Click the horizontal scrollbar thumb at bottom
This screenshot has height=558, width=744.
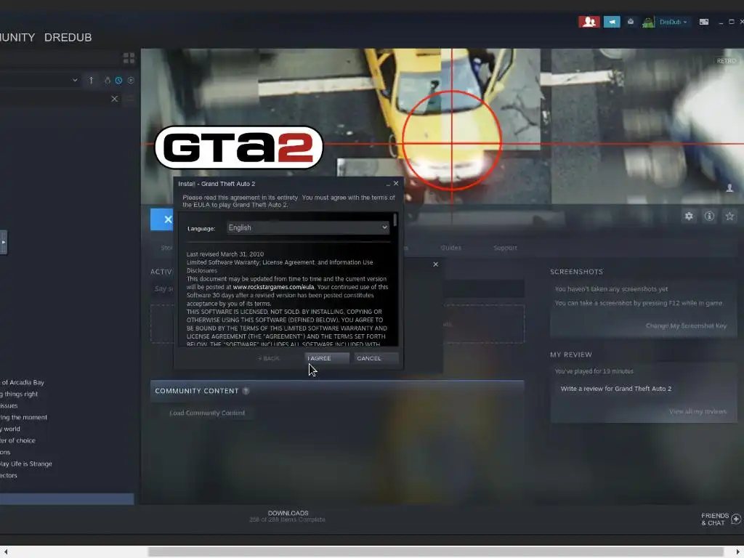click(x=436, y=552)
